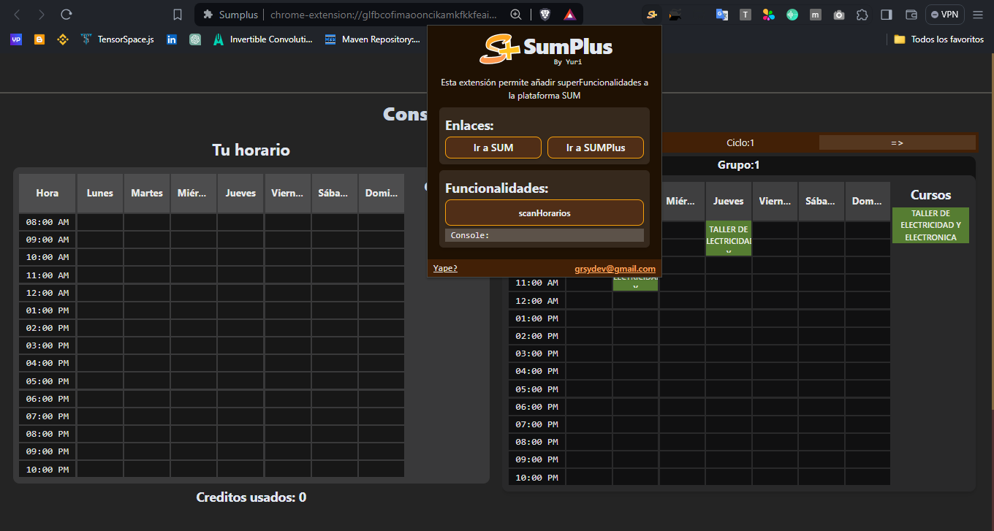Image resolution: width=994 pixels, height=531 pixels.
Task: Open Brave Rewards triangle icon
Action: 569,15
